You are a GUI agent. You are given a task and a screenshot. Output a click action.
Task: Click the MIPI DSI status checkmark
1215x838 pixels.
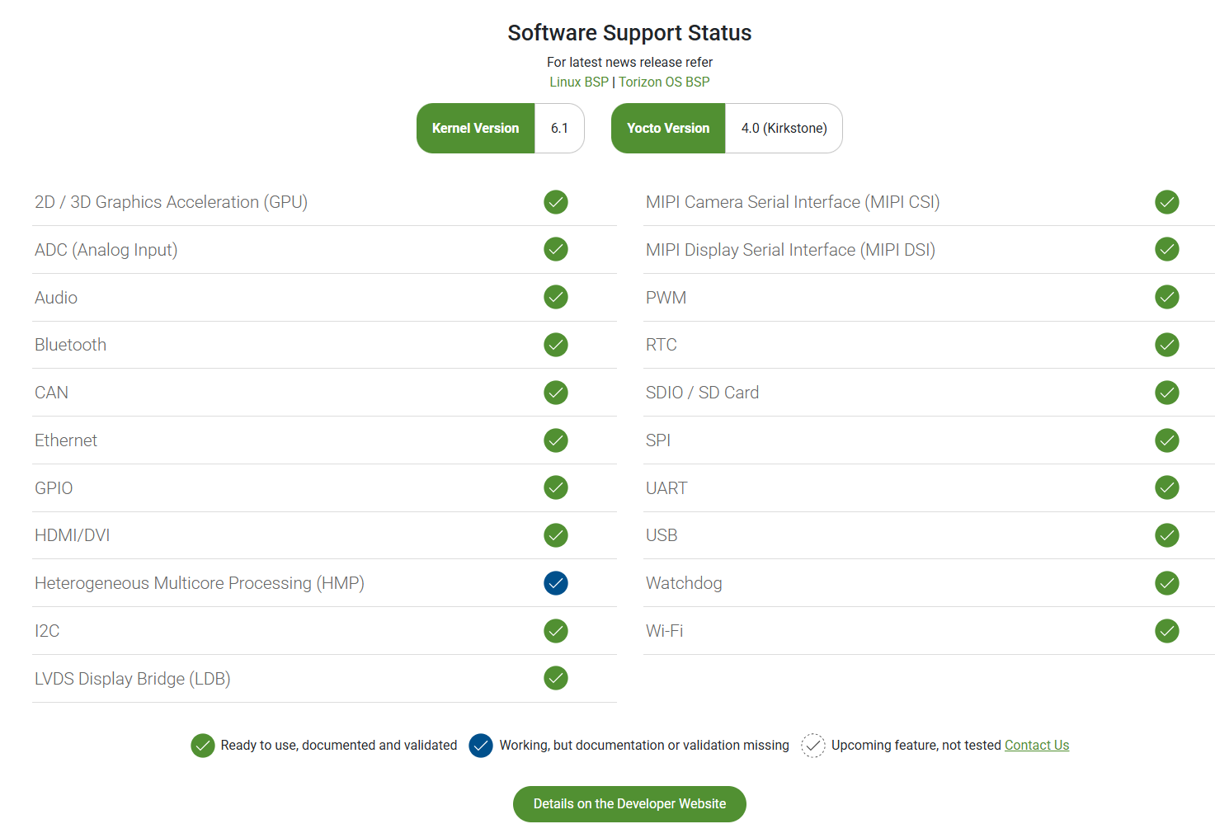(1167, 249)
